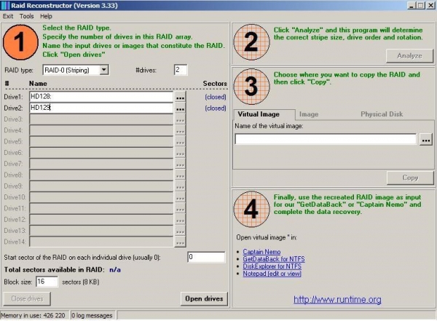
Task: Click the browse button for virtual image name
Action: (426, 139)
